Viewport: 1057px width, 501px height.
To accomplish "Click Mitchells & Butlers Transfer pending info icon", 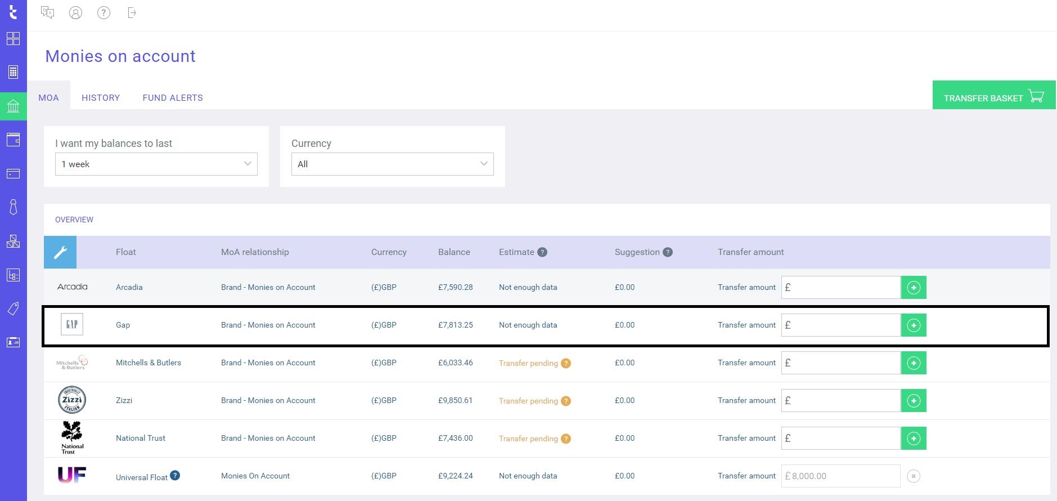I will point(566,363).
